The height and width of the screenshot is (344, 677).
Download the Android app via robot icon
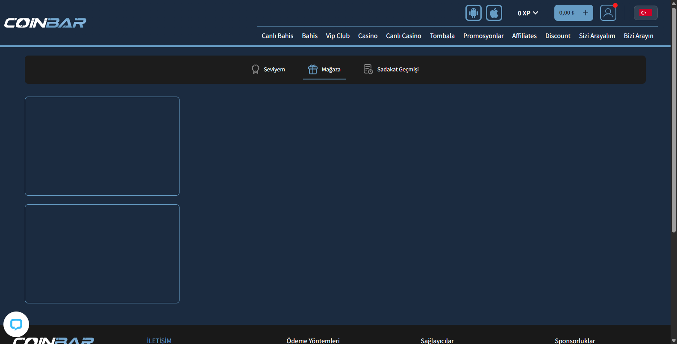tap(473, 13)
